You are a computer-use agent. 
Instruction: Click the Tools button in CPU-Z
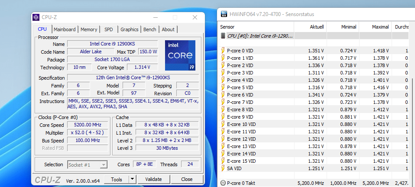(117, 179)
